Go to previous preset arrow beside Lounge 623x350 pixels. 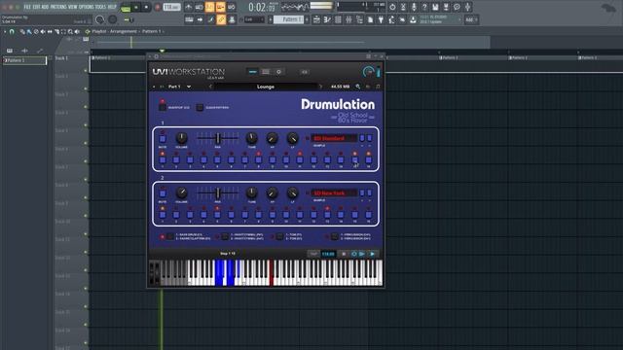point(210,87)
